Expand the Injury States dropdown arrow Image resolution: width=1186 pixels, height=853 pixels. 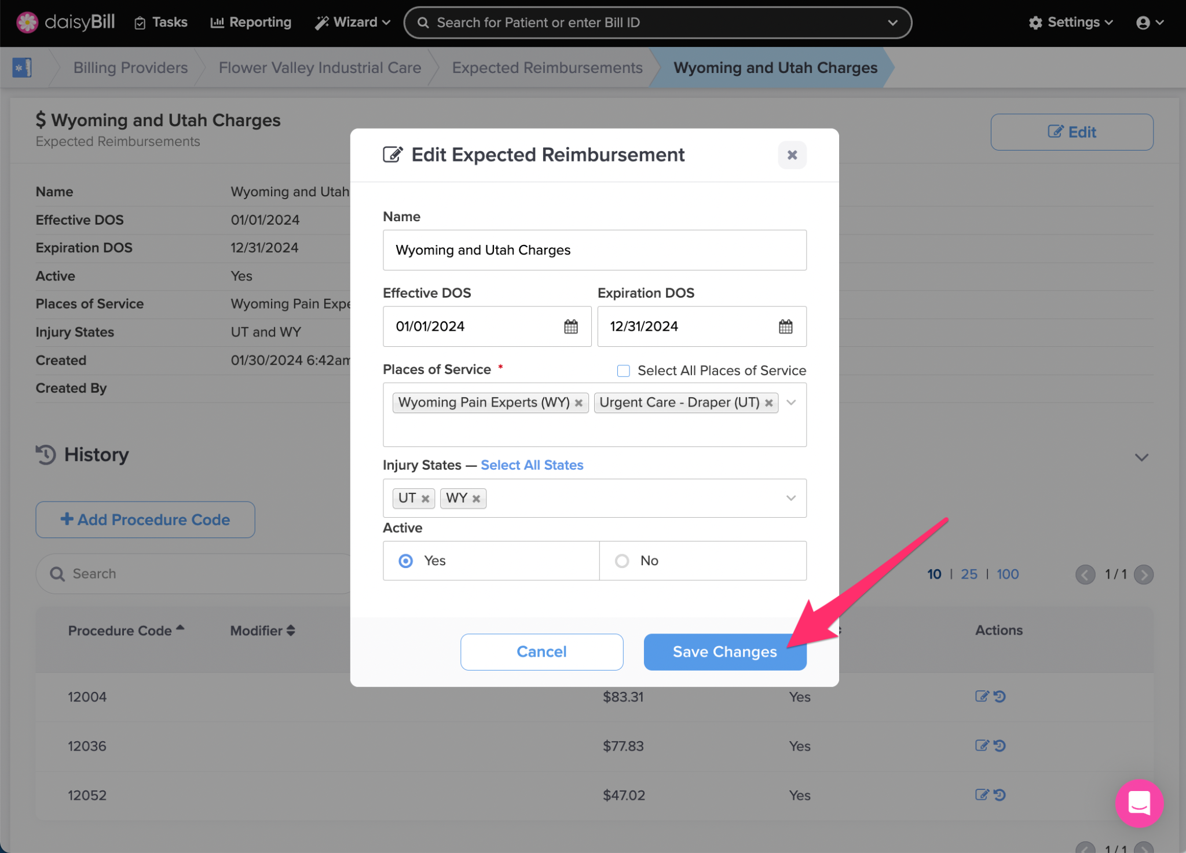pyautogui.click(x=791, y=498)
